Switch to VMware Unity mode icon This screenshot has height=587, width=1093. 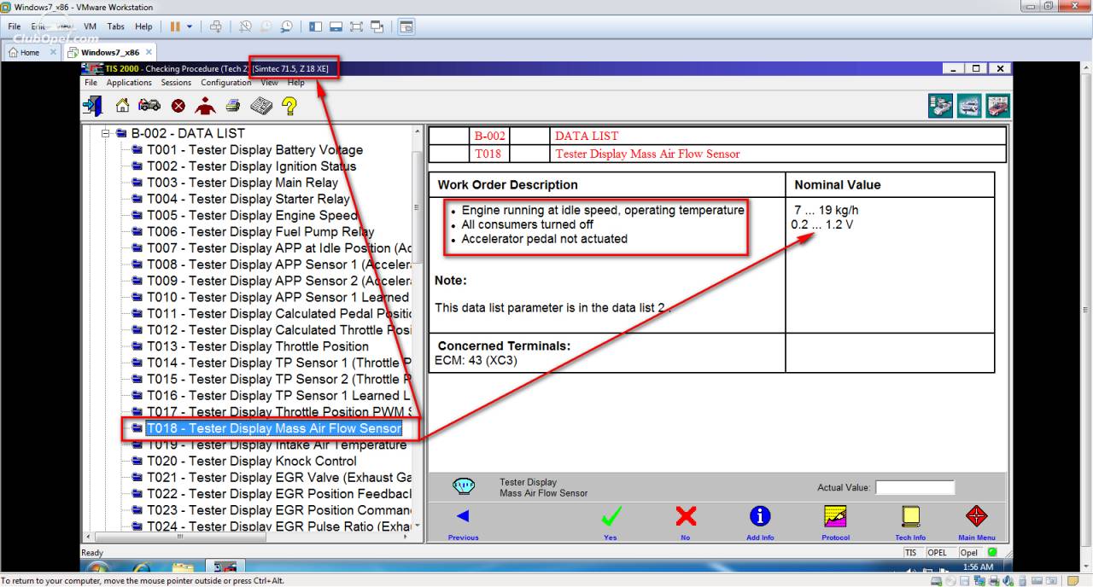[x=377, y=26]
